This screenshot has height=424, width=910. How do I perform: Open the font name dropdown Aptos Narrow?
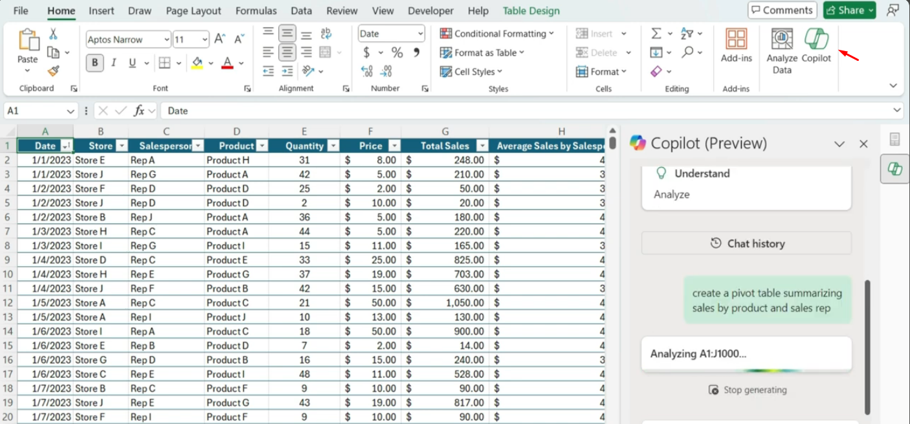click(x=167, y=39)
